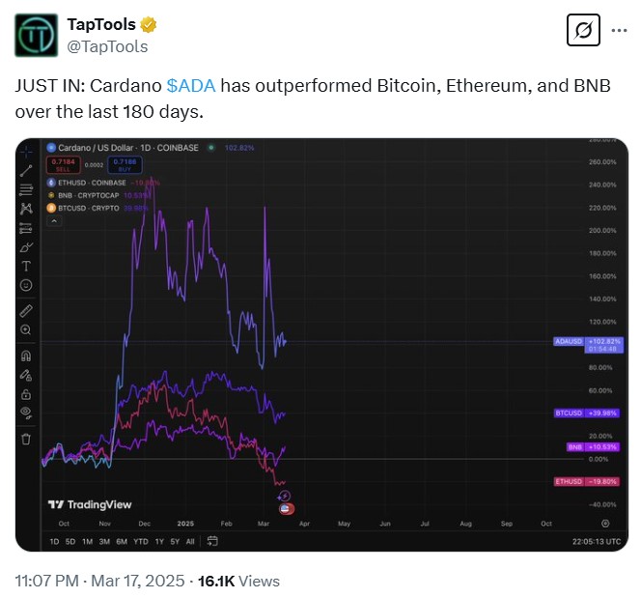Select the crosshair cursor tool
The width and height of the screenshot is (641, 598).
pyautogui.click(x=26, y=150)
